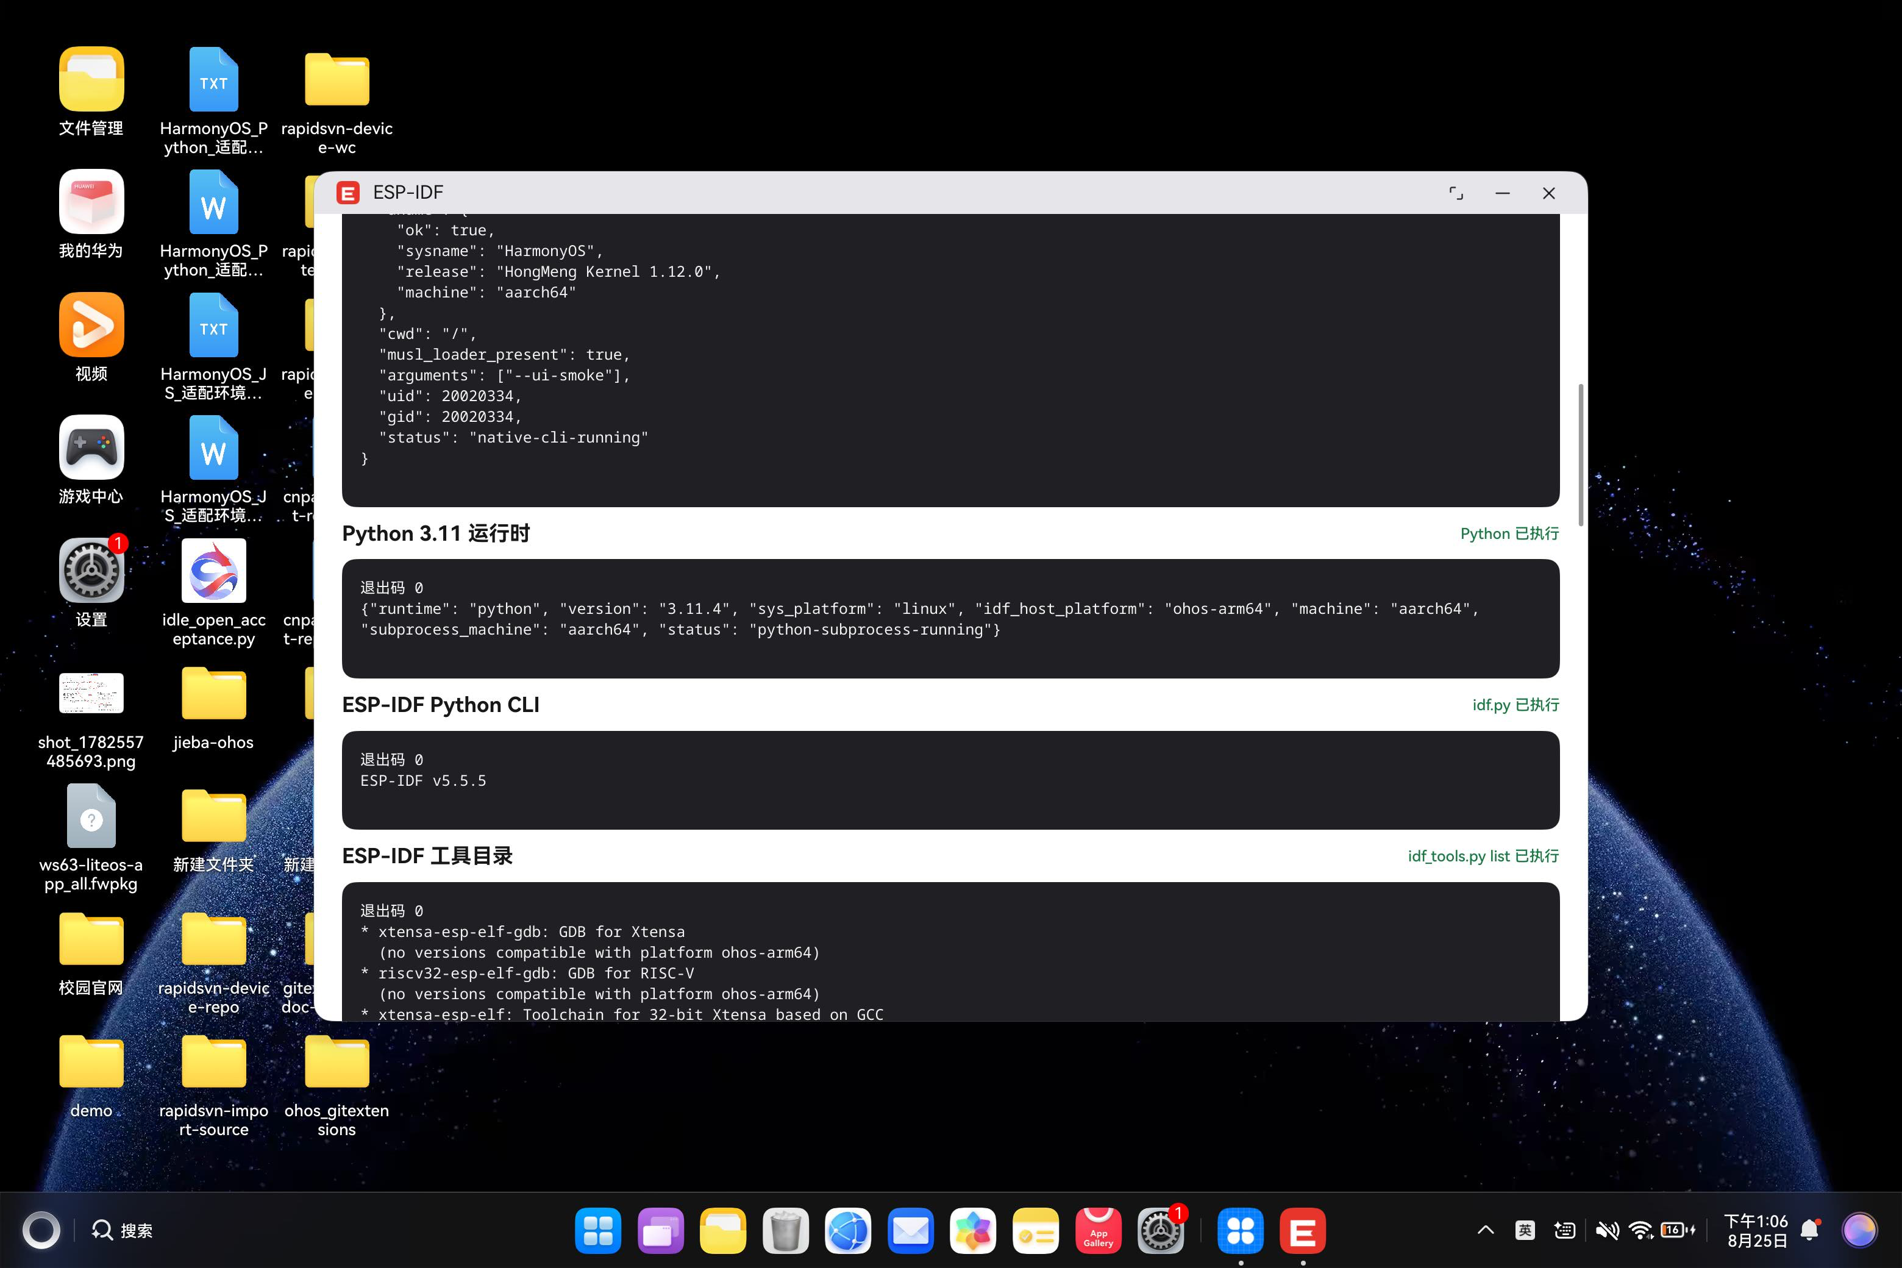Select the rapidsvn-device-repo folder
The height and width of the screenshot is (1268, 1902).
point(213,939)
